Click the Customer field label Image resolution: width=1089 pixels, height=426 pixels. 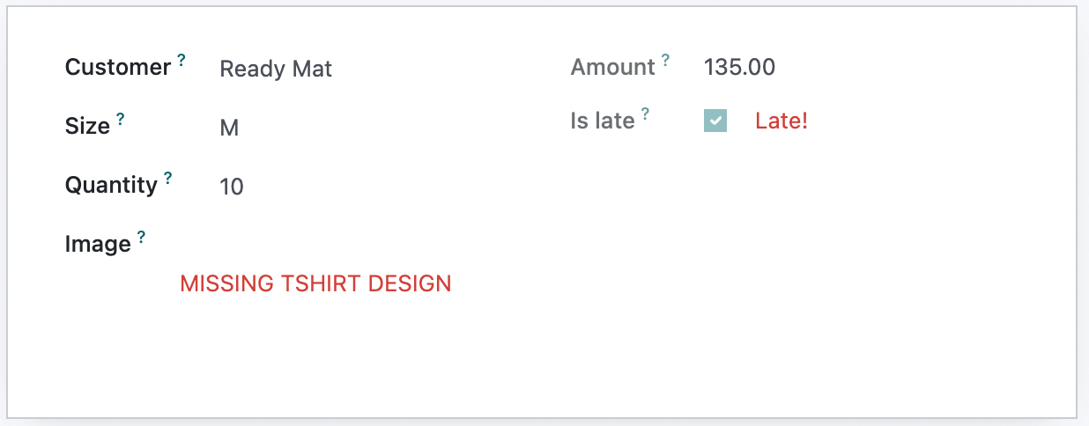click(118, 68)
